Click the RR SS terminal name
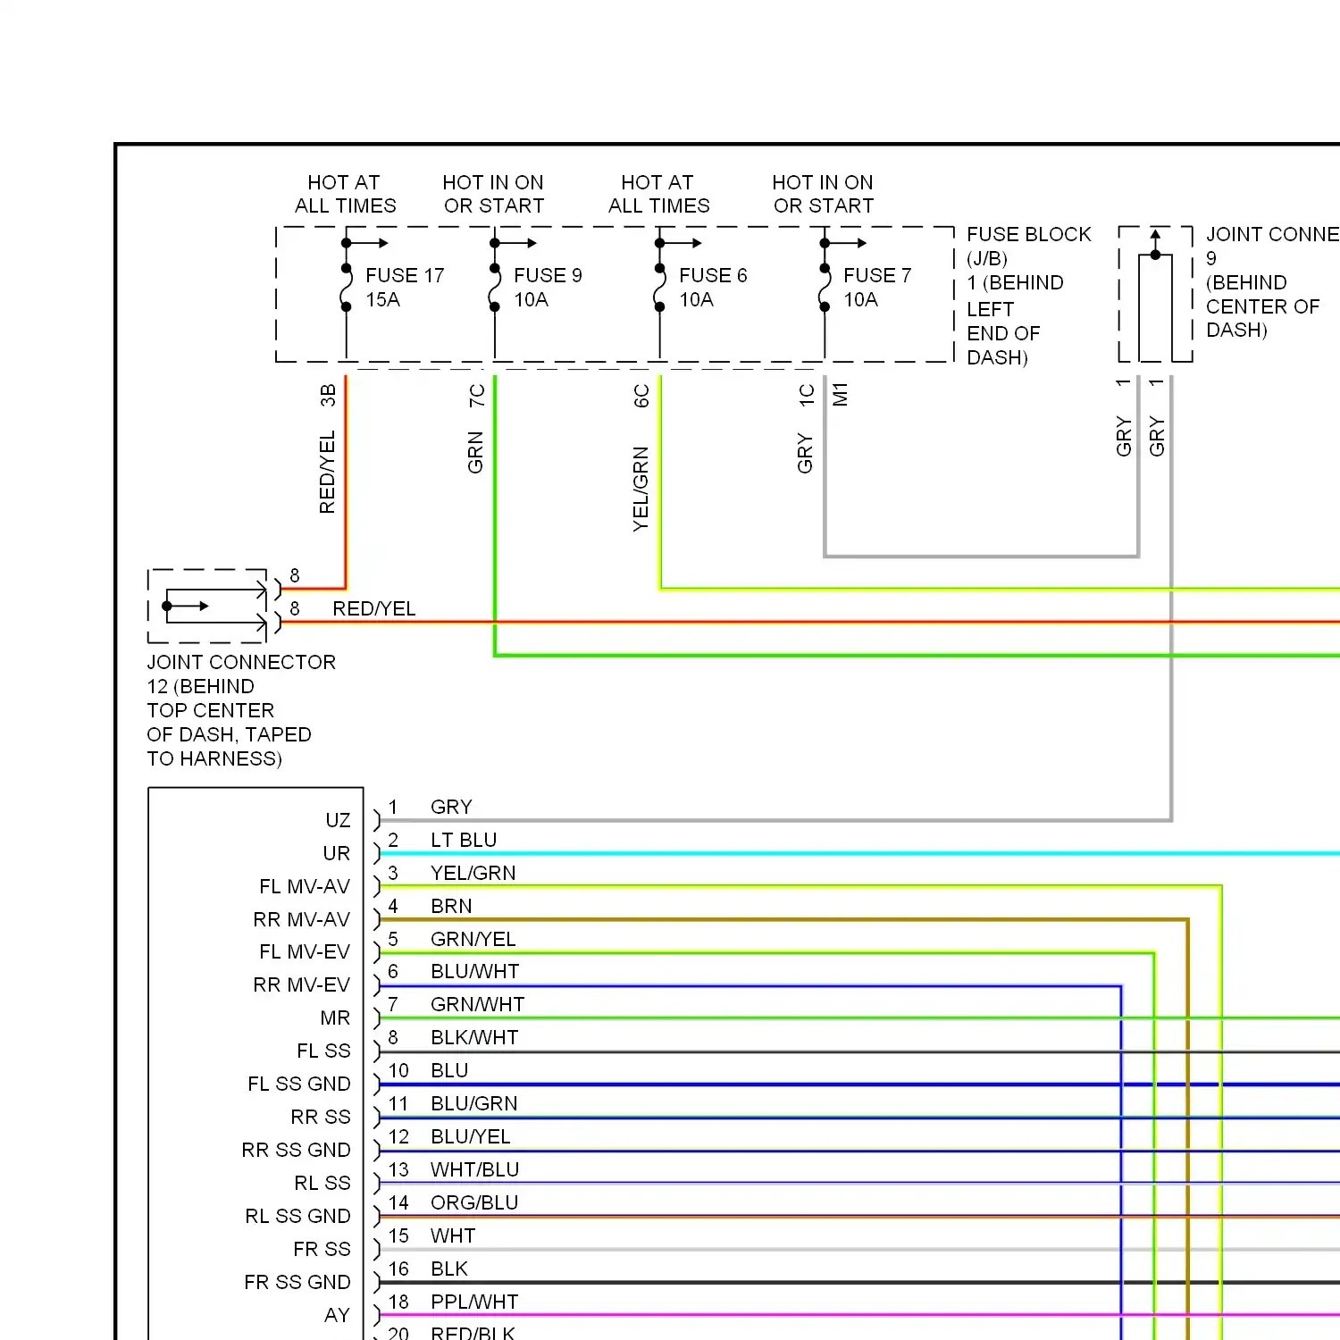Image resolution: width=1340 pixels, height=1340 pixels. [x=321, y=1117]
